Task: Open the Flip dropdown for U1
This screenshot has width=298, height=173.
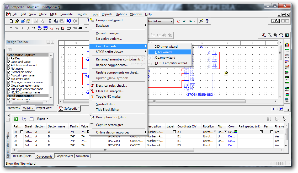Action: (x=225, y=131)
